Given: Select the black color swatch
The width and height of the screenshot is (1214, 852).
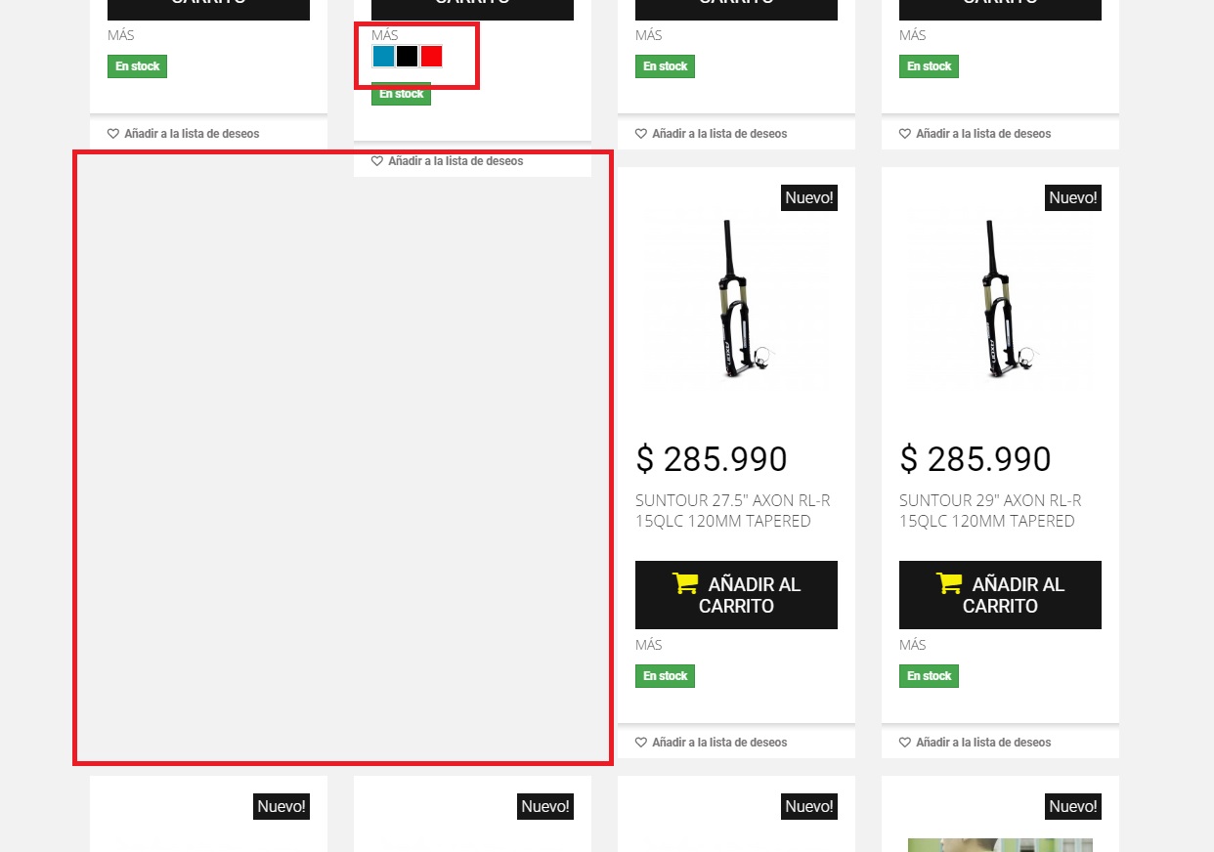Looking at the screenshot, I should [408, 56].
